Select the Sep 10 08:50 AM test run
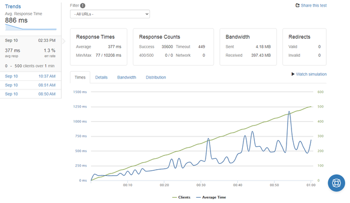 click(x=31, y=94)
